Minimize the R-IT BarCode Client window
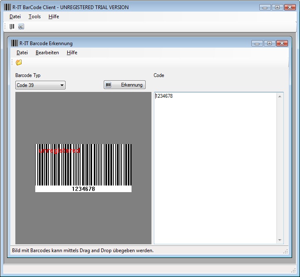This screenshot has width=300, height=277. pos(265,7)
